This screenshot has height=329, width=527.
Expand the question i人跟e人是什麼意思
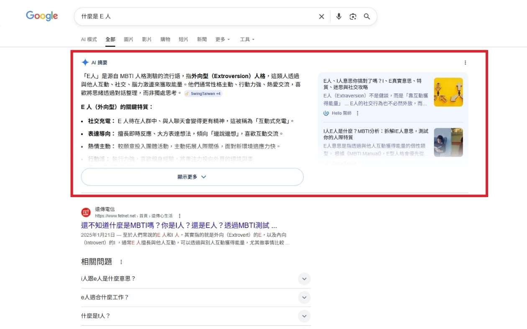(x=304, y=278)
